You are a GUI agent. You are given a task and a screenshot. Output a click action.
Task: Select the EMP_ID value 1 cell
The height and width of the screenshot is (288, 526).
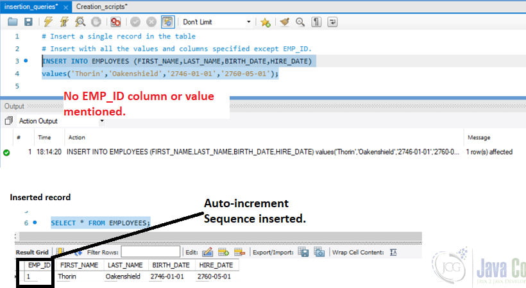pyautogui.click(x=38, y=276)
